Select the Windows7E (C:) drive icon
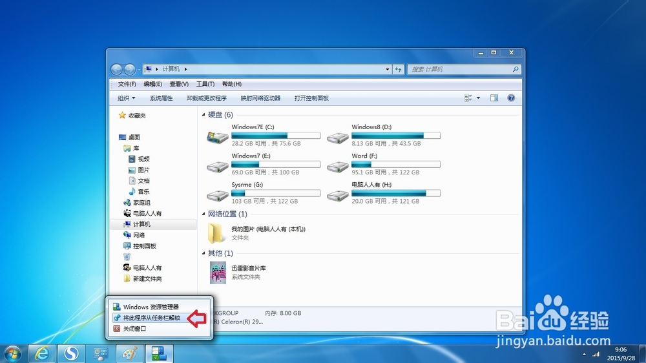This screenshot has width=646, height=363. pyautogui.click(x=217, y=137)
